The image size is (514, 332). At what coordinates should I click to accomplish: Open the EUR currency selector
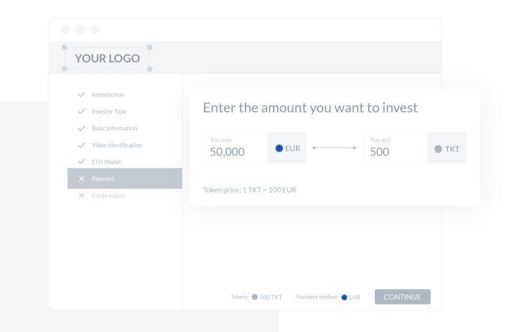coord(287,148)
